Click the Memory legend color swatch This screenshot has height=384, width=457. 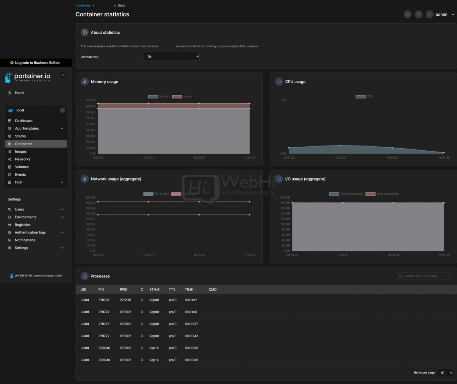[153, 96]
